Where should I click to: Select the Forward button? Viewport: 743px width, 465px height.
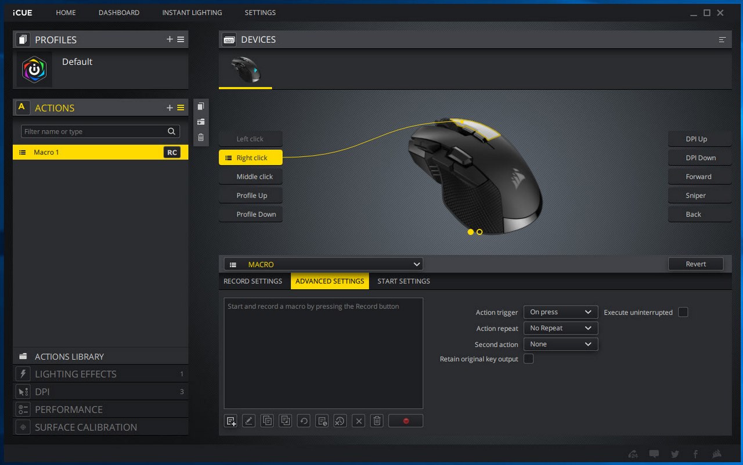coord(699,176)
